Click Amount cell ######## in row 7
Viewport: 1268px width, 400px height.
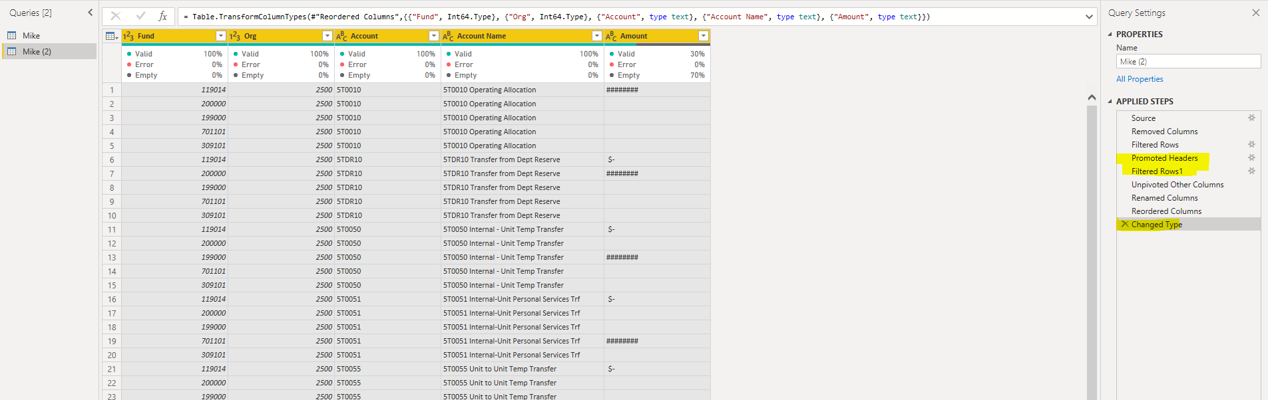(657, 173)
